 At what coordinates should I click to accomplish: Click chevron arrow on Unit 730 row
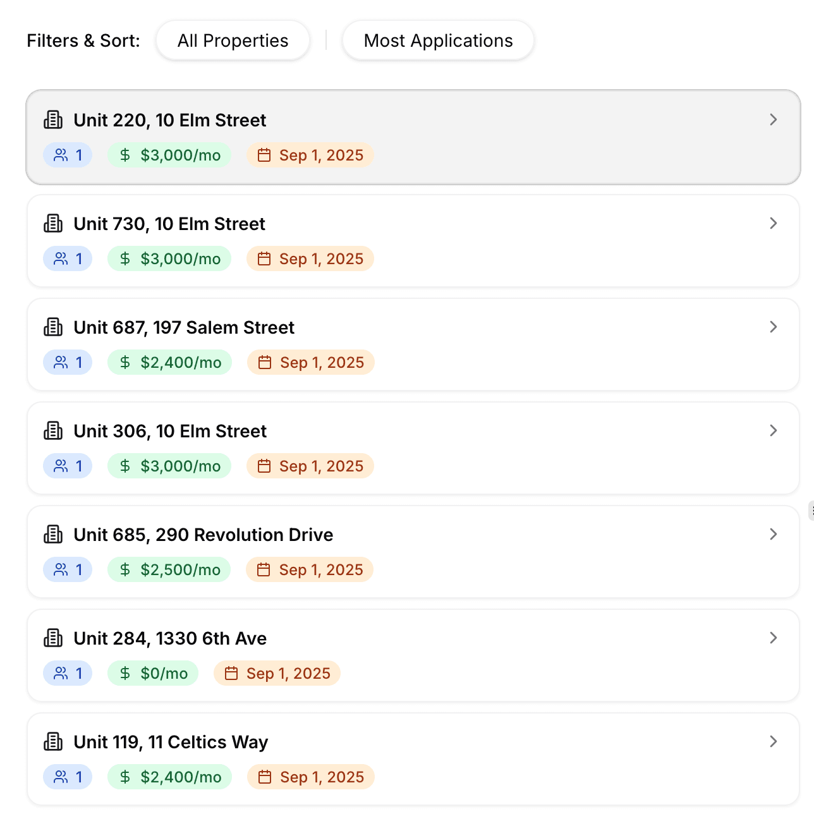(x=773, y=223)
